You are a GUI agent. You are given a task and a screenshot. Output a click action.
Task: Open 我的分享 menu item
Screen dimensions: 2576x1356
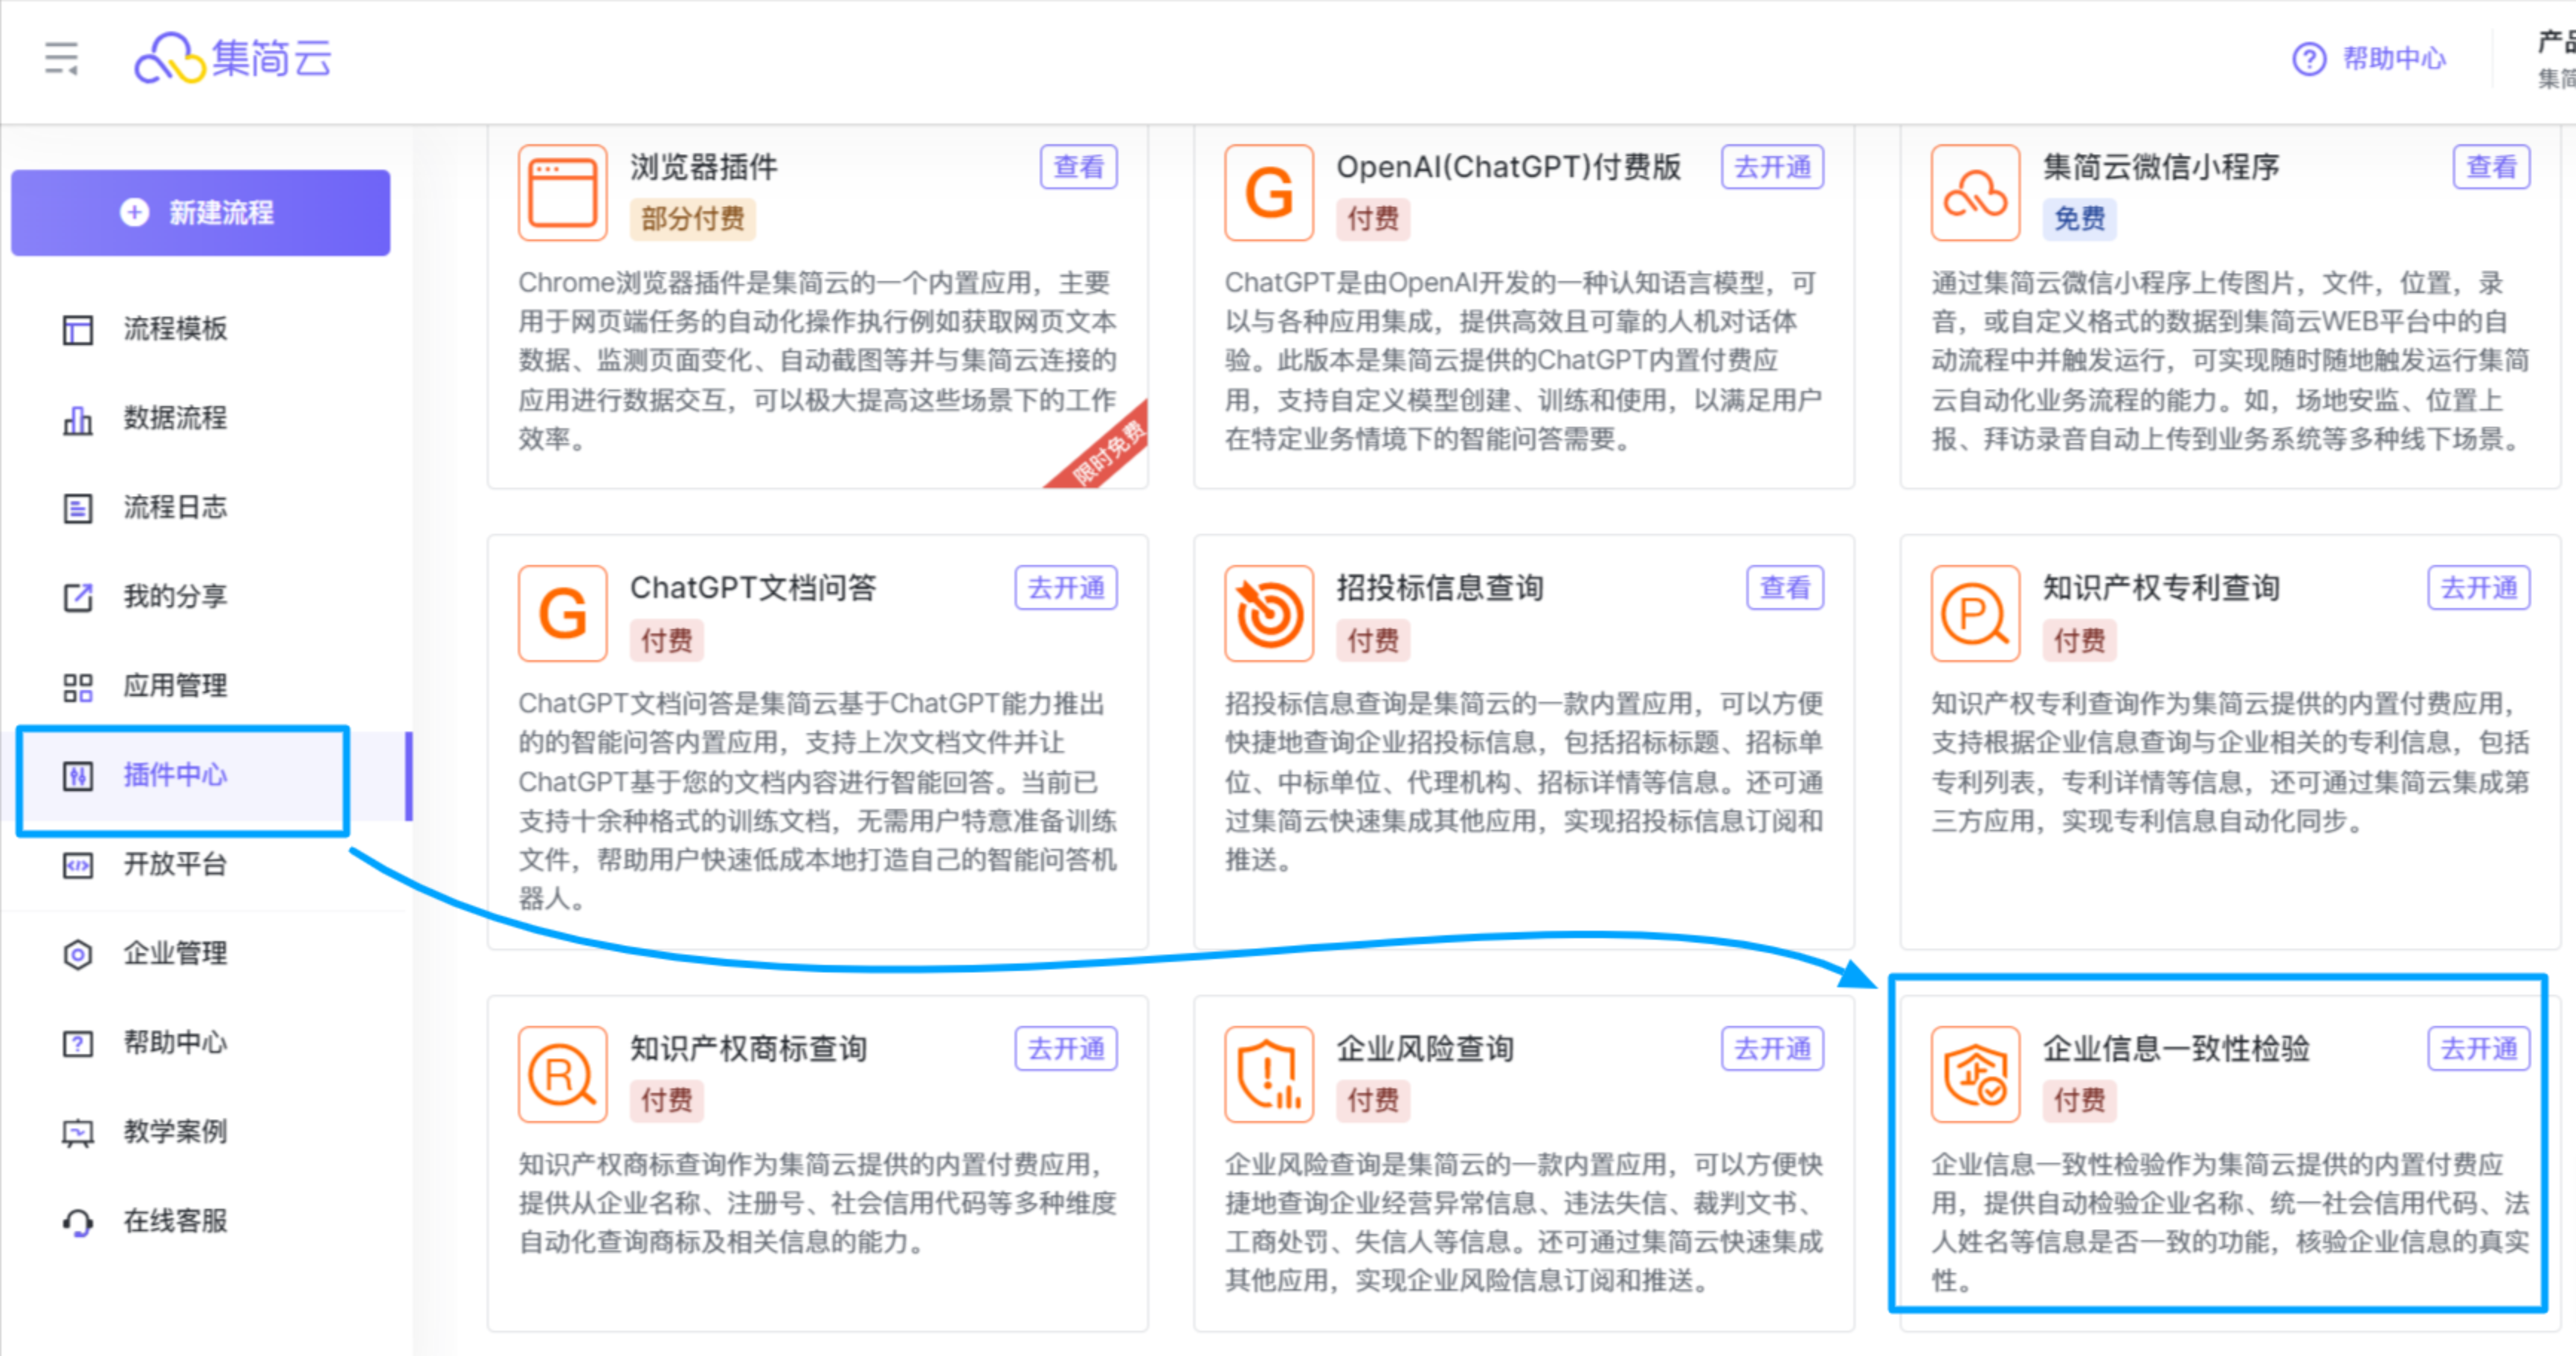(x=176, y=596)
